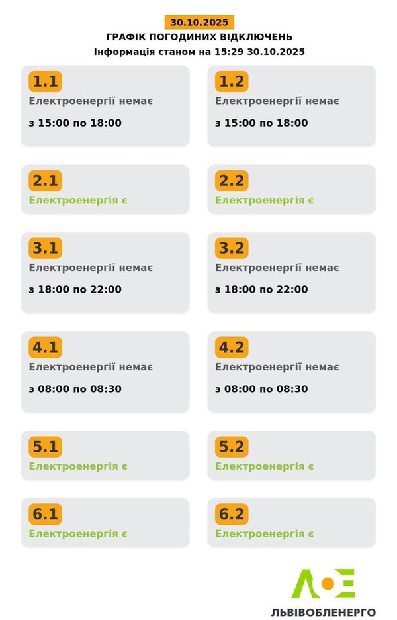Click the no-power status text under 3.2
397x620 pixels.
pyautogui.click(x=277, y=268)
